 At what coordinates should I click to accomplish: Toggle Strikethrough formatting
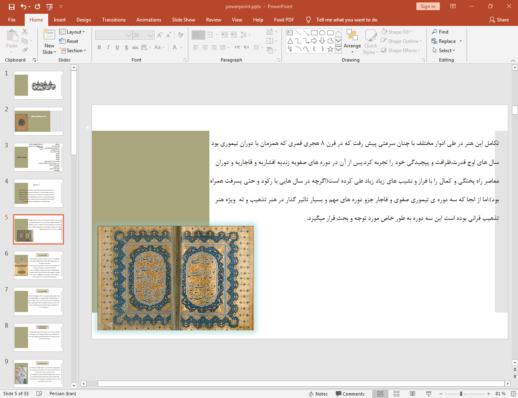tap(135, 47)
